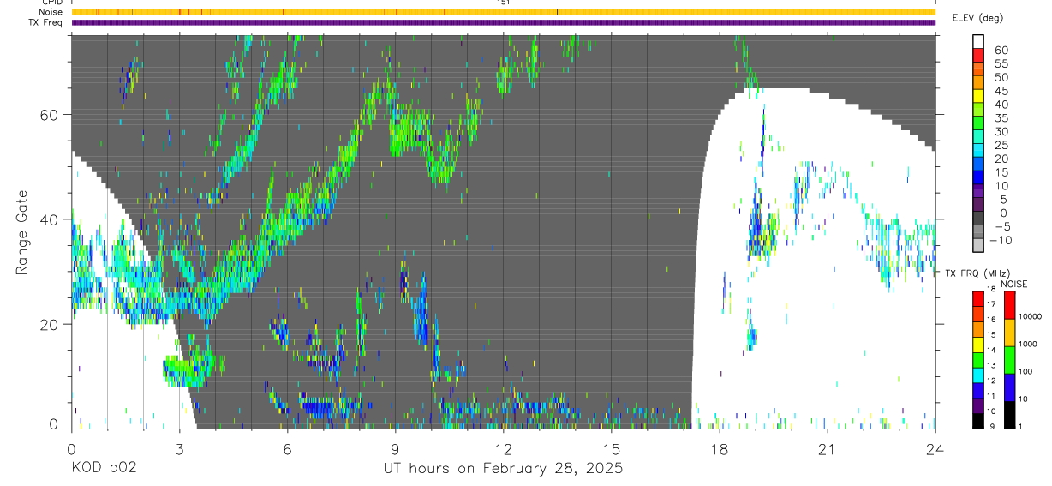This screenshot has width=1052, height=486.
Task: Click the '14' value on TX FRQ scale
Action: coord(992,351)
